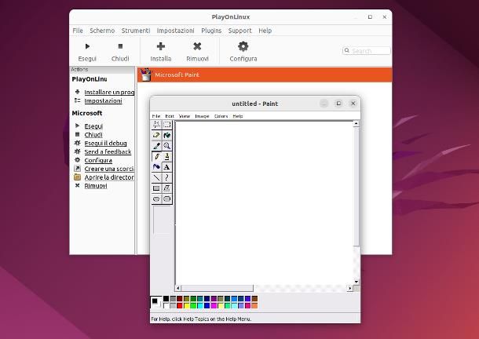This screenshot has height=339, width=479.
Task: Open the Image menu in Paint
Action: point(202,116)
